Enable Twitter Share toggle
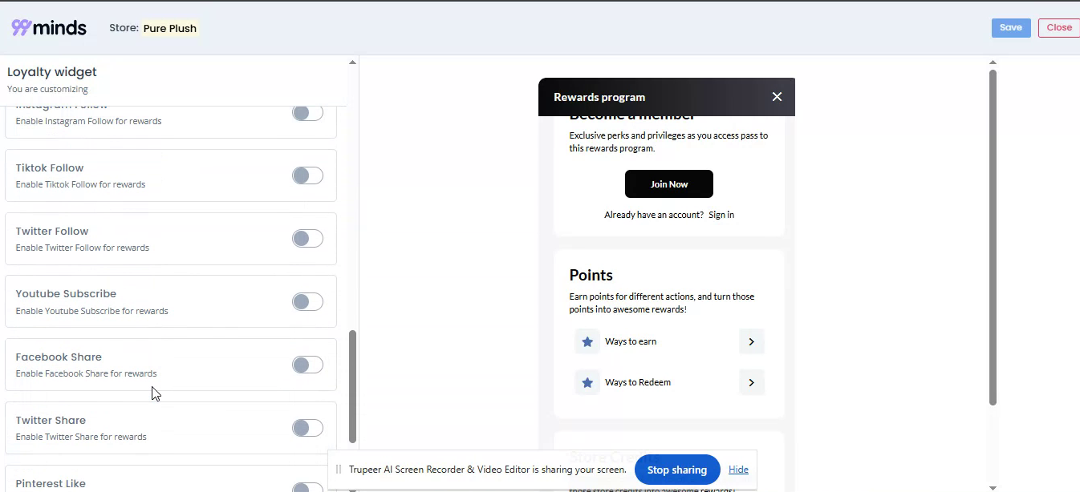The width and height of the screenshot is (1080, 492). click(307, 428)
